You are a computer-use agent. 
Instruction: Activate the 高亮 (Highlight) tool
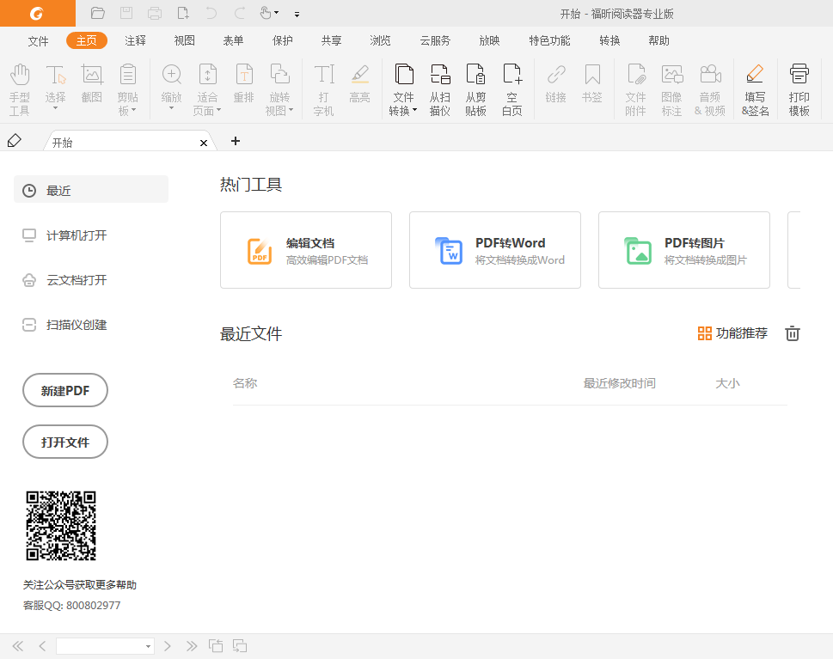(x=359, y=88)
